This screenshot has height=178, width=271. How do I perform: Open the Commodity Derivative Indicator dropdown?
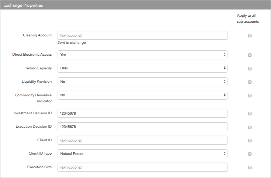click(143, 95)
